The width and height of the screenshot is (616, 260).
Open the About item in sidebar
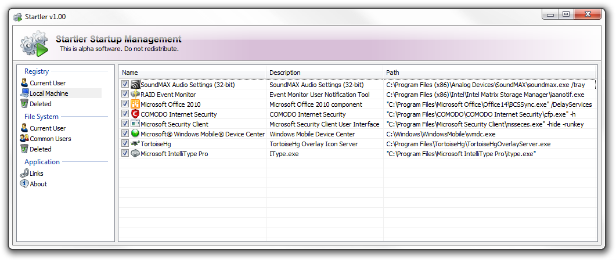coord(38,184)
